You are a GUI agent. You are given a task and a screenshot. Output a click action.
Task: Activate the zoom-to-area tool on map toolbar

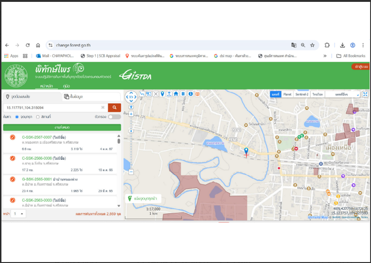point(149,94)
